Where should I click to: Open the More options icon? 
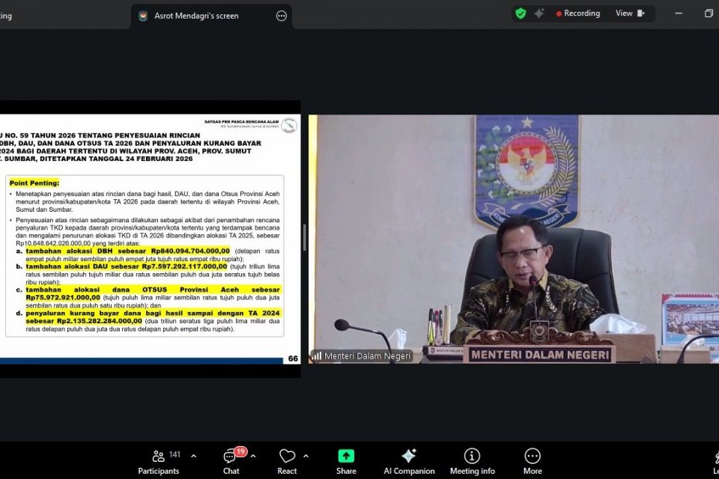point(532,456)
